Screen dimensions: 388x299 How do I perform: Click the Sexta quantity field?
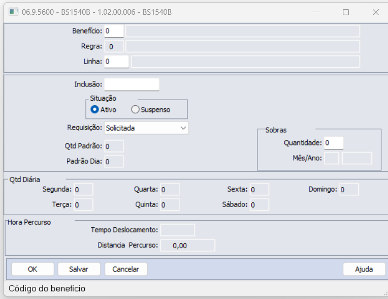coord(260,190)
